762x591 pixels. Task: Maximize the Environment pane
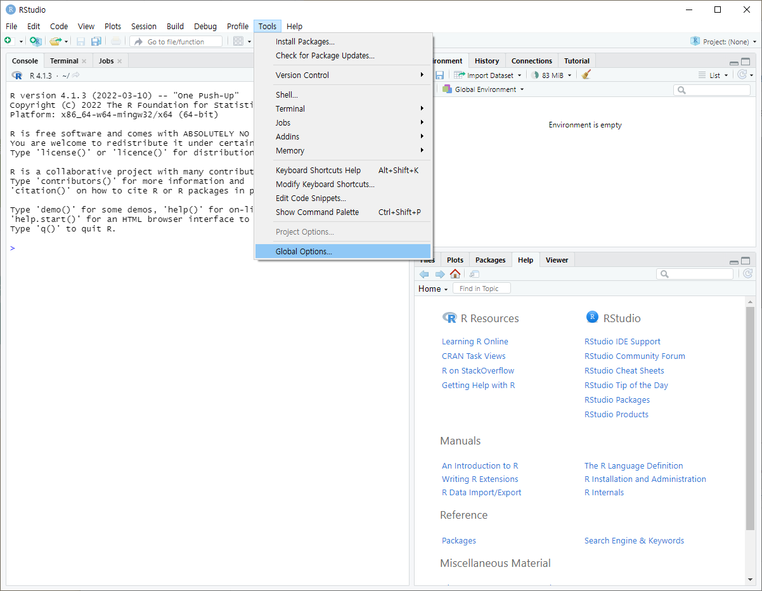coord(746,62)
